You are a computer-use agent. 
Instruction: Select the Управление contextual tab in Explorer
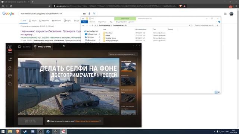[x=125, y=19]
